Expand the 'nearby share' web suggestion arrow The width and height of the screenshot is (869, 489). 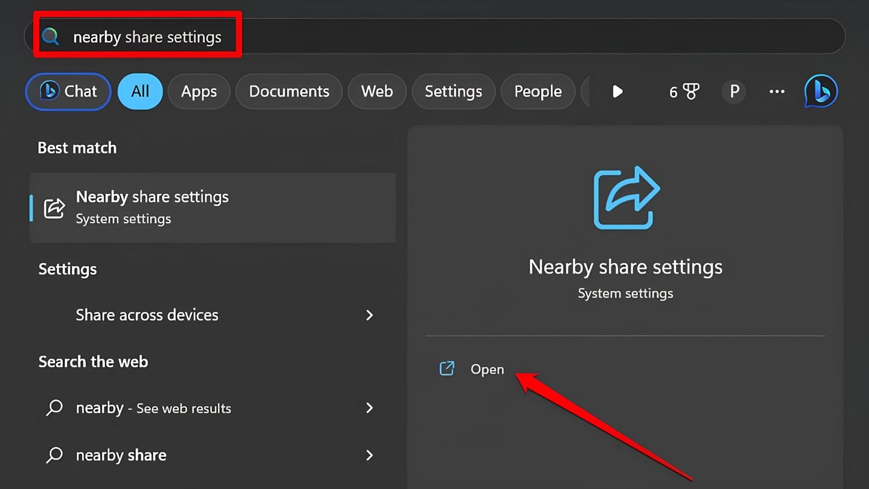pos(369,455)
